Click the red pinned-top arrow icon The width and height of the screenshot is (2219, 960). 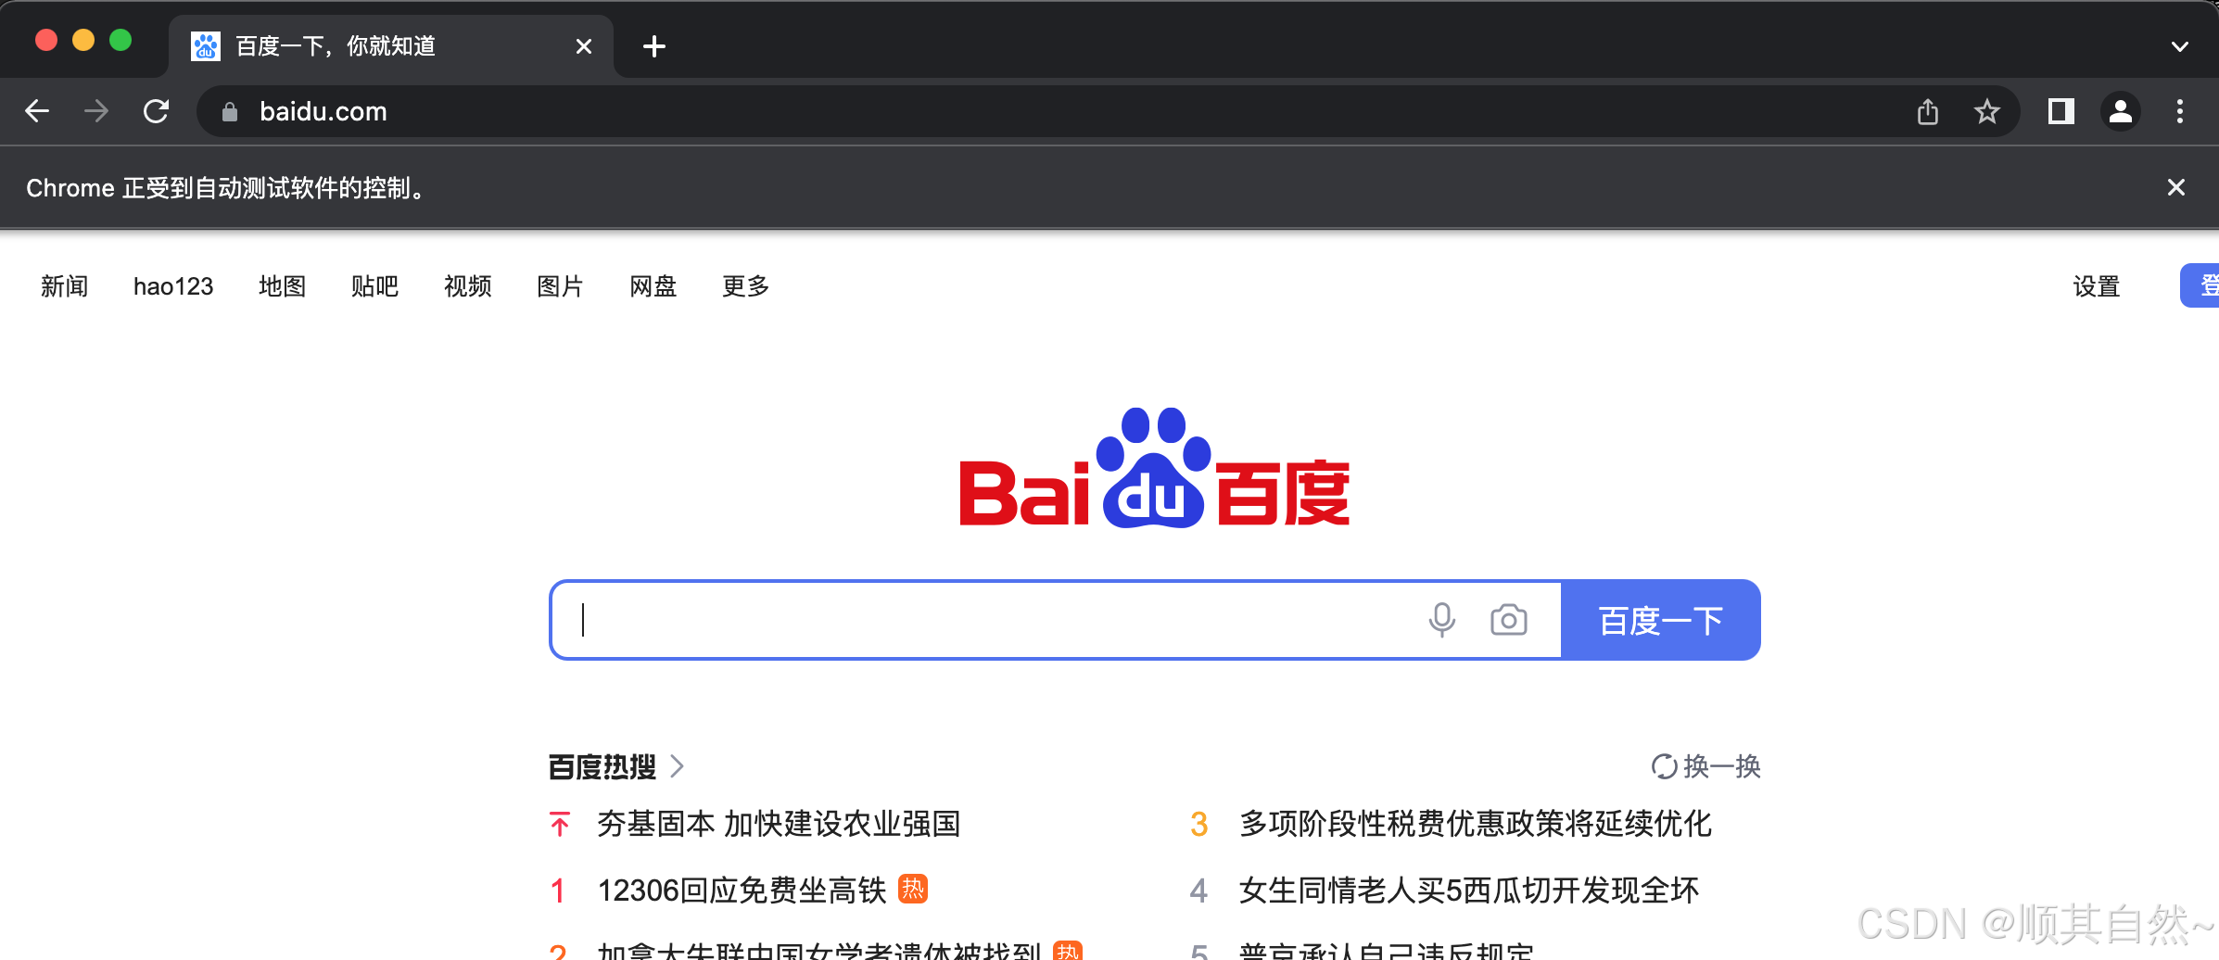pos(560,824)
